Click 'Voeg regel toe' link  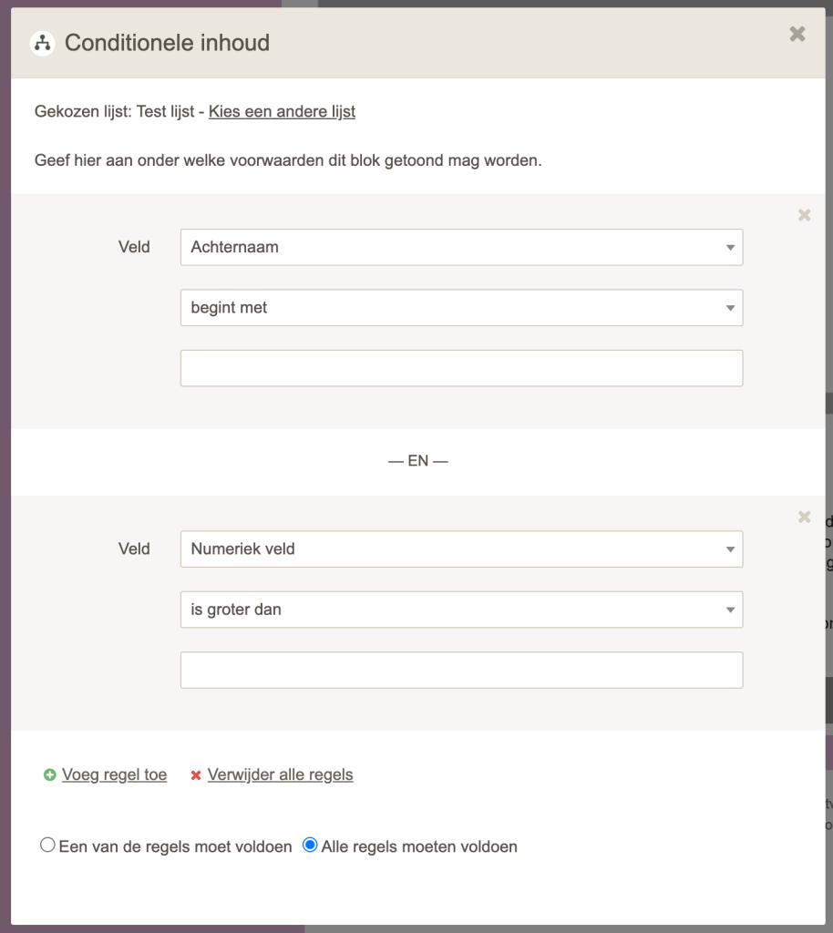tap(114, 775)
